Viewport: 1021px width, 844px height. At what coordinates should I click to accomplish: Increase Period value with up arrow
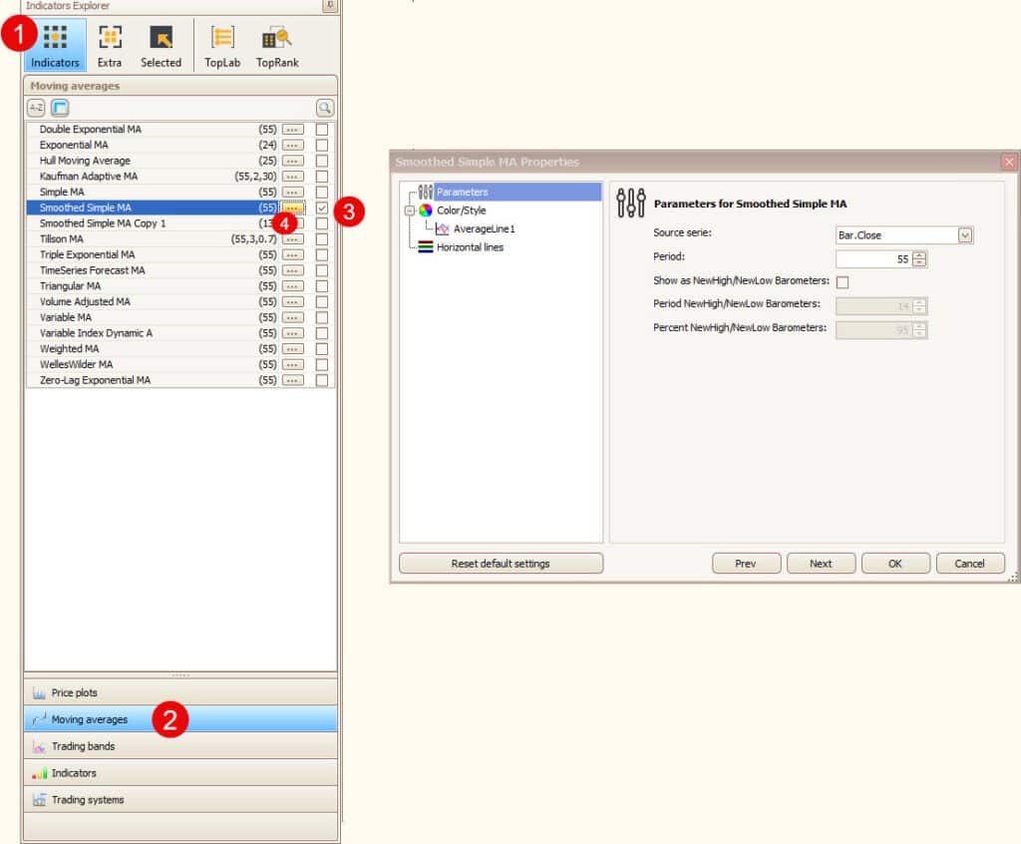coord(919,254)
